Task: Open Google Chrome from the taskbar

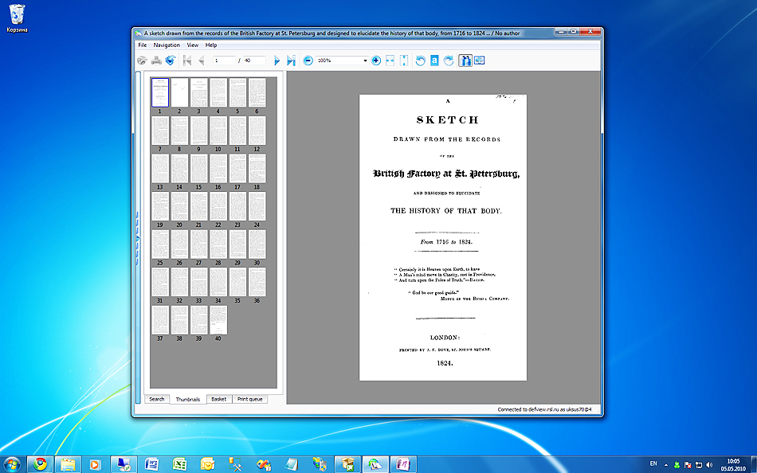Action: (40, 463)
